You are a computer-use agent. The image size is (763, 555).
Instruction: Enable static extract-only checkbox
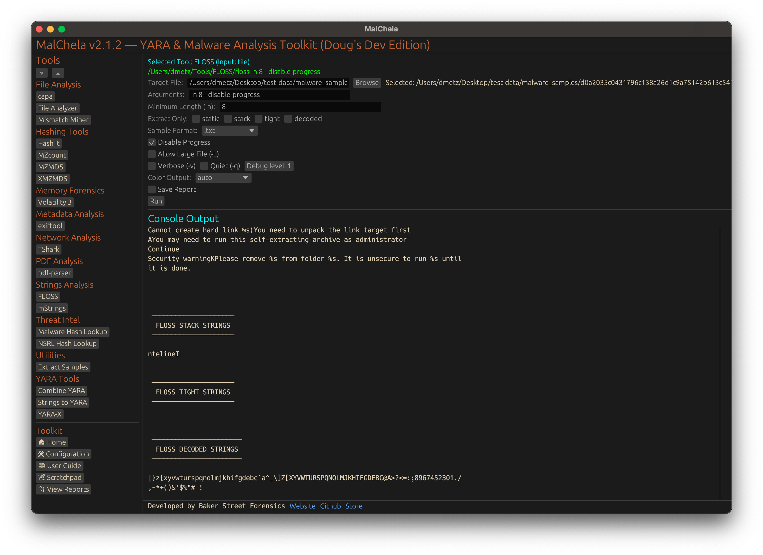(196, 119)
